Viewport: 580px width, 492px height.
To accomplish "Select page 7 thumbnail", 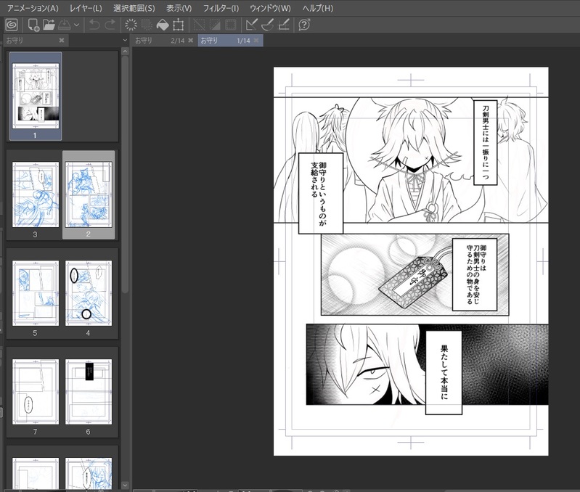I will 36,392.
